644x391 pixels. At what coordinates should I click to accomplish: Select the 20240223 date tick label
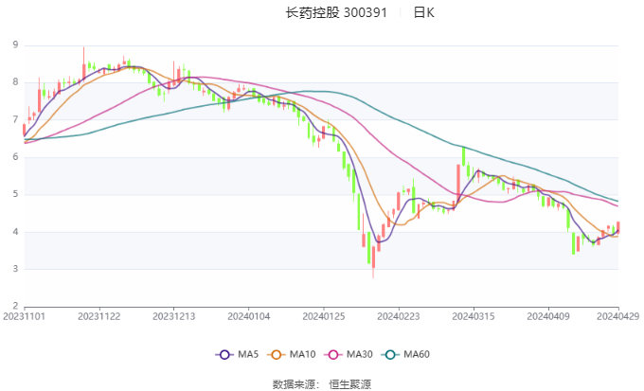pos(399,316)
